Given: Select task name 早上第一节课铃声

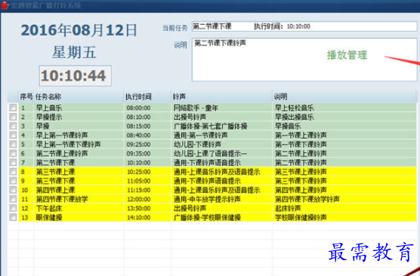Looking at the screenshot, I should point(62,135).
